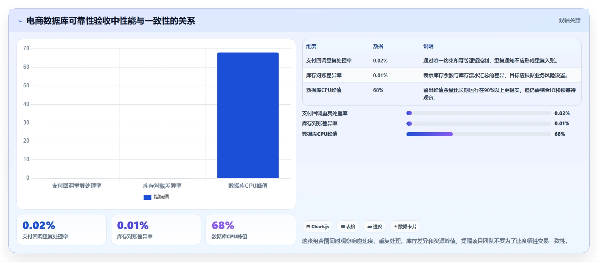The height and width of the screenshot is (262, 598).
Task: Click the 数据 column header
Action: [x=378, y=46]
